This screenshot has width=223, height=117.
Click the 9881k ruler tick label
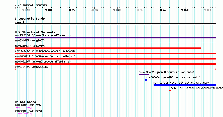click(49, 10)
